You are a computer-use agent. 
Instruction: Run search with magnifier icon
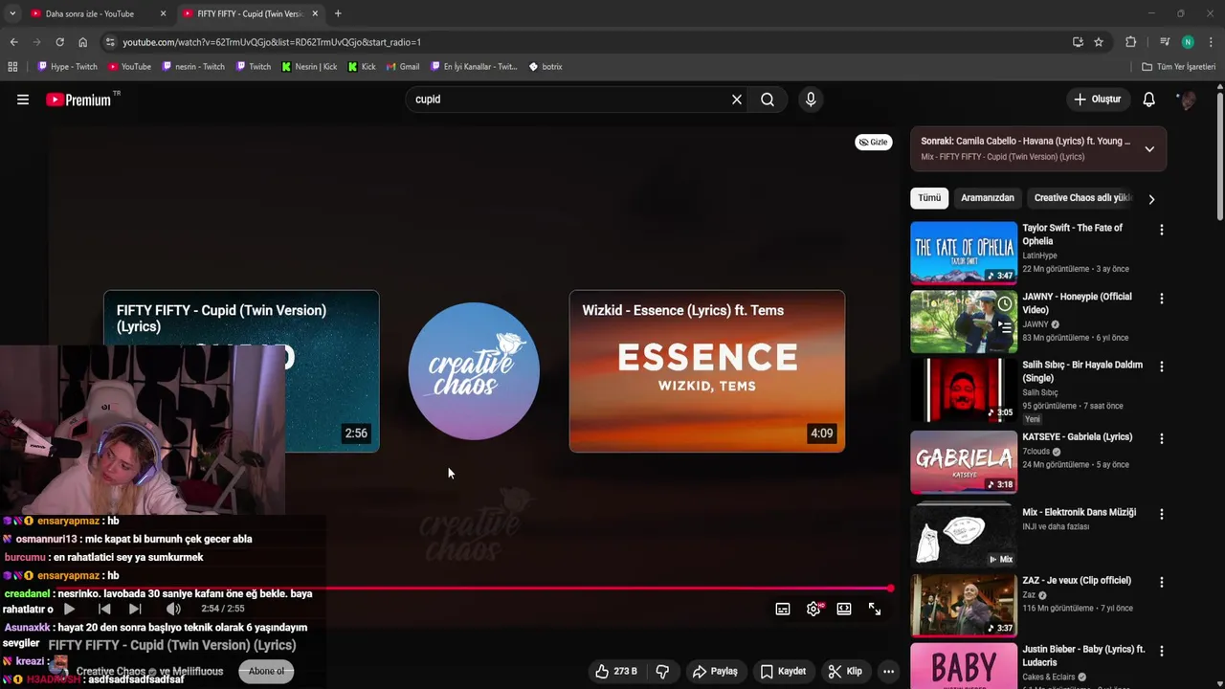768,100
